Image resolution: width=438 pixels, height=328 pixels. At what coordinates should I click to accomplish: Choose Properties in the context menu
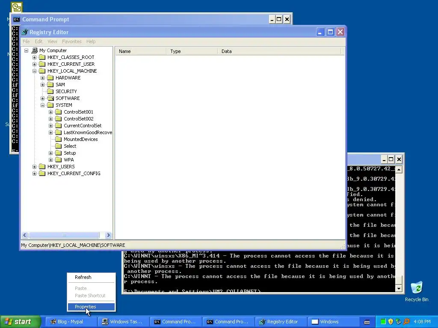click(x=92, y=307)
